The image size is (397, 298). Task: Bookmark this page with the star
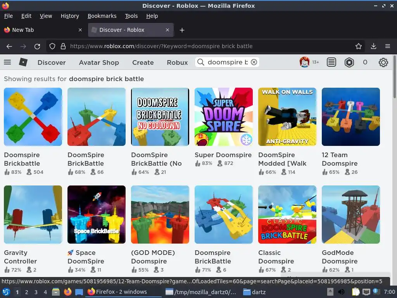(x=359, y=46)
